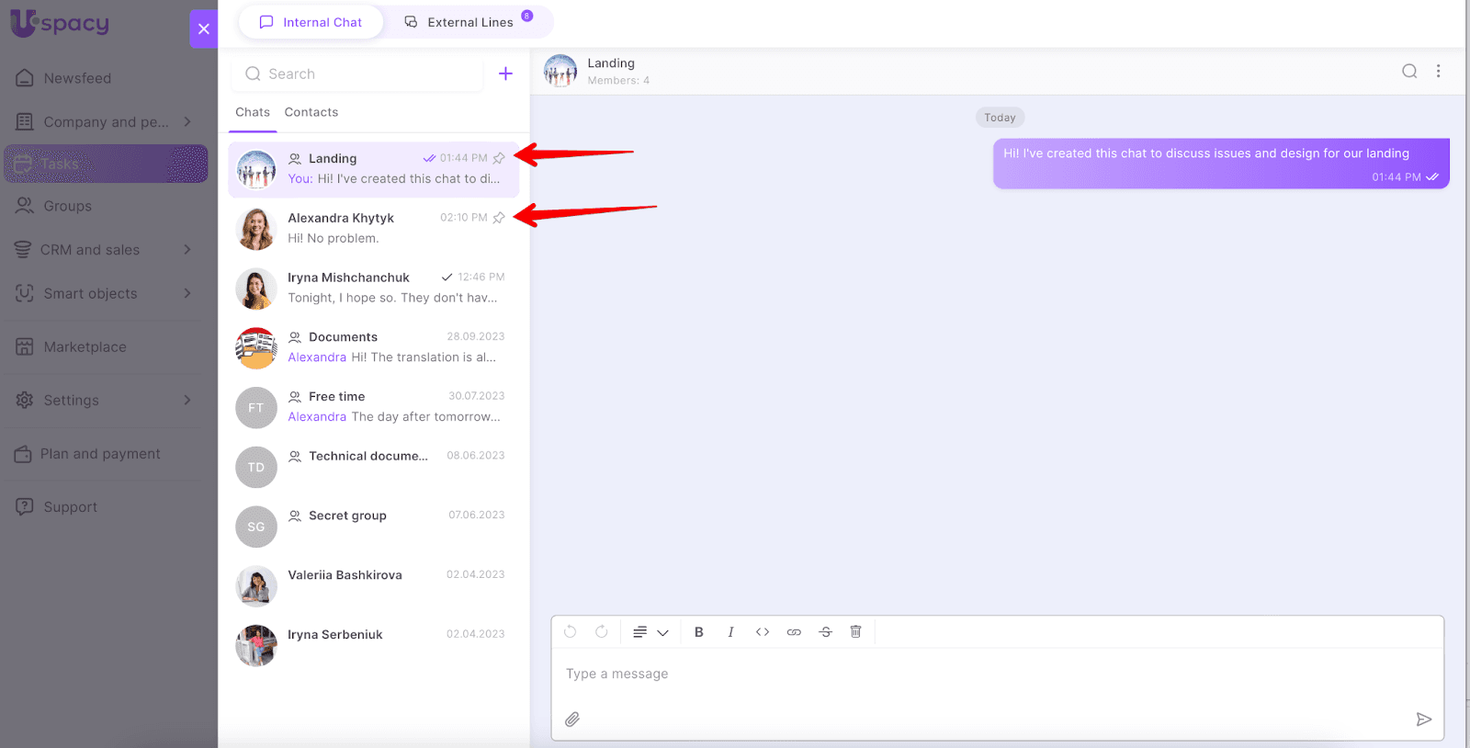
Task: Insert code block with code icon
Action: coord(763,632)
